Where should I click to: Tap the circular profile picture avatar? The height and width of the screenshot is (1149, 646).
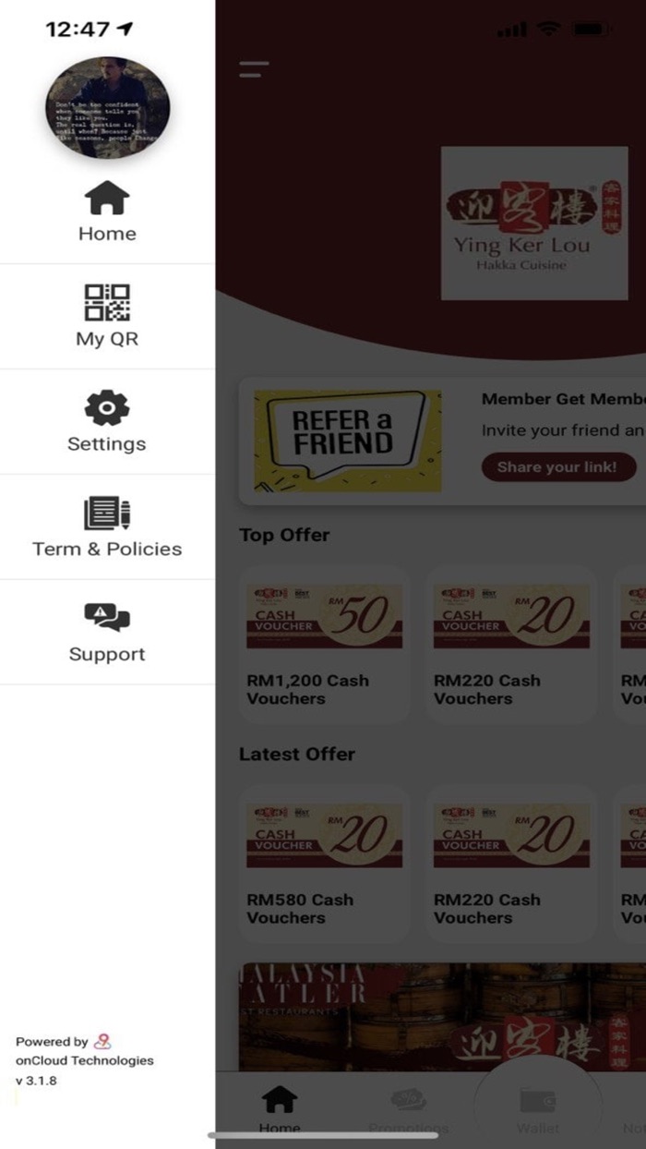point(108,108)
